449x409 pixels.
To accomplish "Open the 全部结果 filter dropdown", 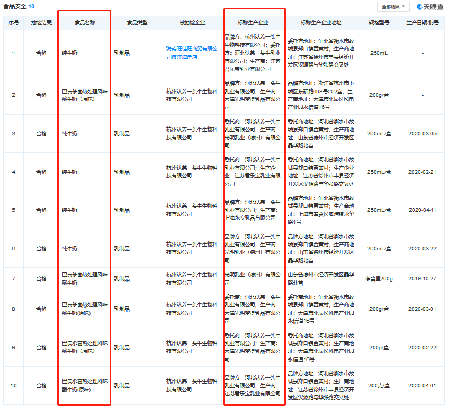I will pos(393,7).
